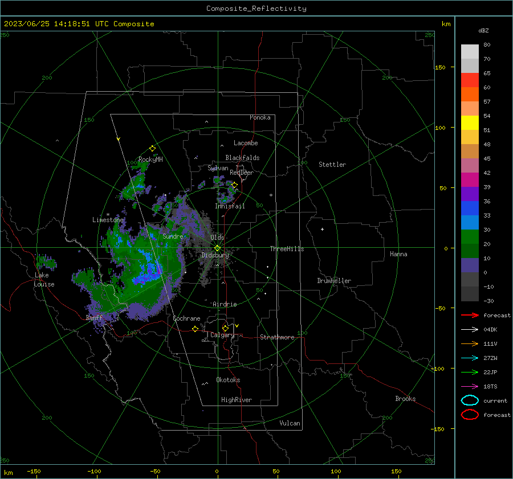
Task: Click the magenta 18TS arrow icon
Action: click(x=470, y=387)
